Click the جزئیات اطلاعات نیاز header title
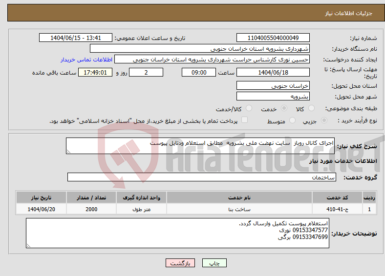The width and height of the screenshot is (385, 276). (349, 13)
